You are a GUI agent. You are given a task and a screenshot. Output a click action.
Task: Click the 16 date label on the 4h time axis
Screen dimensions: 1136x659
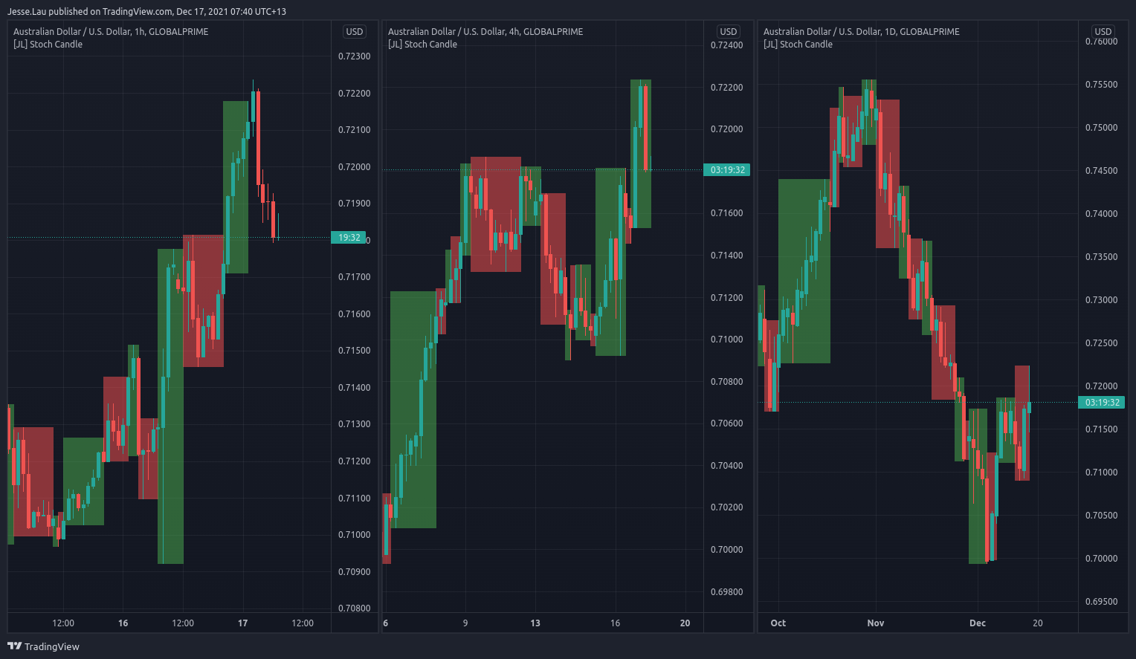[x=615, y=623]
